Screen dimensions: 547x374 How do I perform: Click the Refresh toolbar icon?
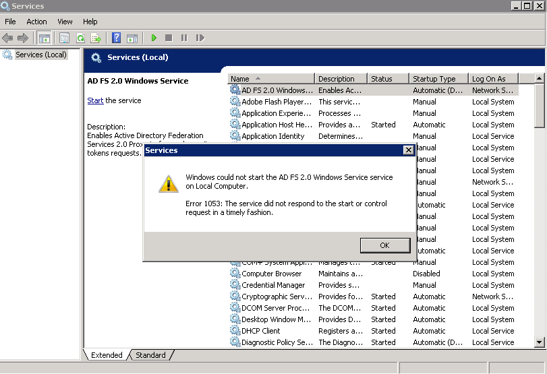coord(80,38)
